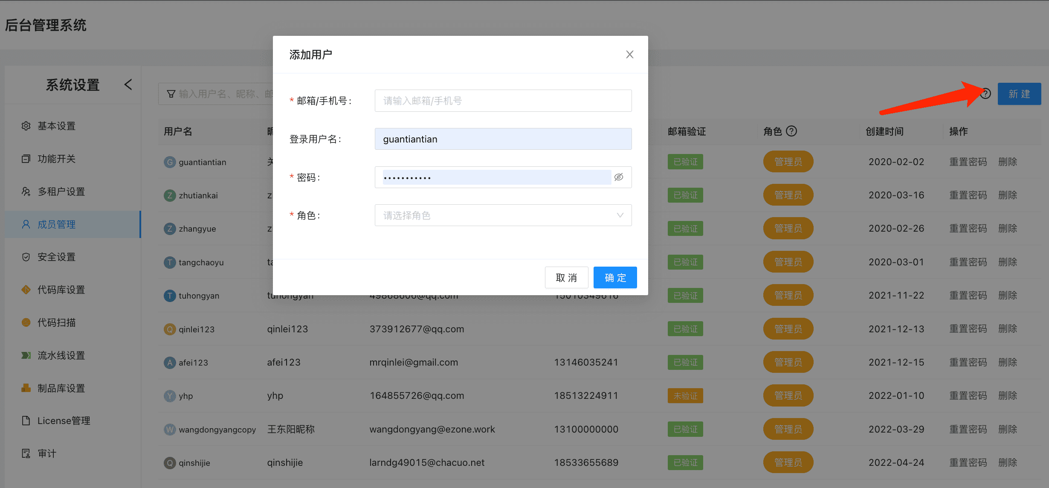Click the help icon beside 新建 button
1049x488 pixels.
click(985, 93)
